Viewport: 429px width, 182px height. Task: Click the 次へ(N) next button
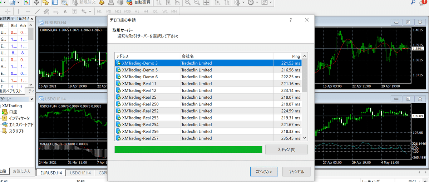tap(264, 172)
